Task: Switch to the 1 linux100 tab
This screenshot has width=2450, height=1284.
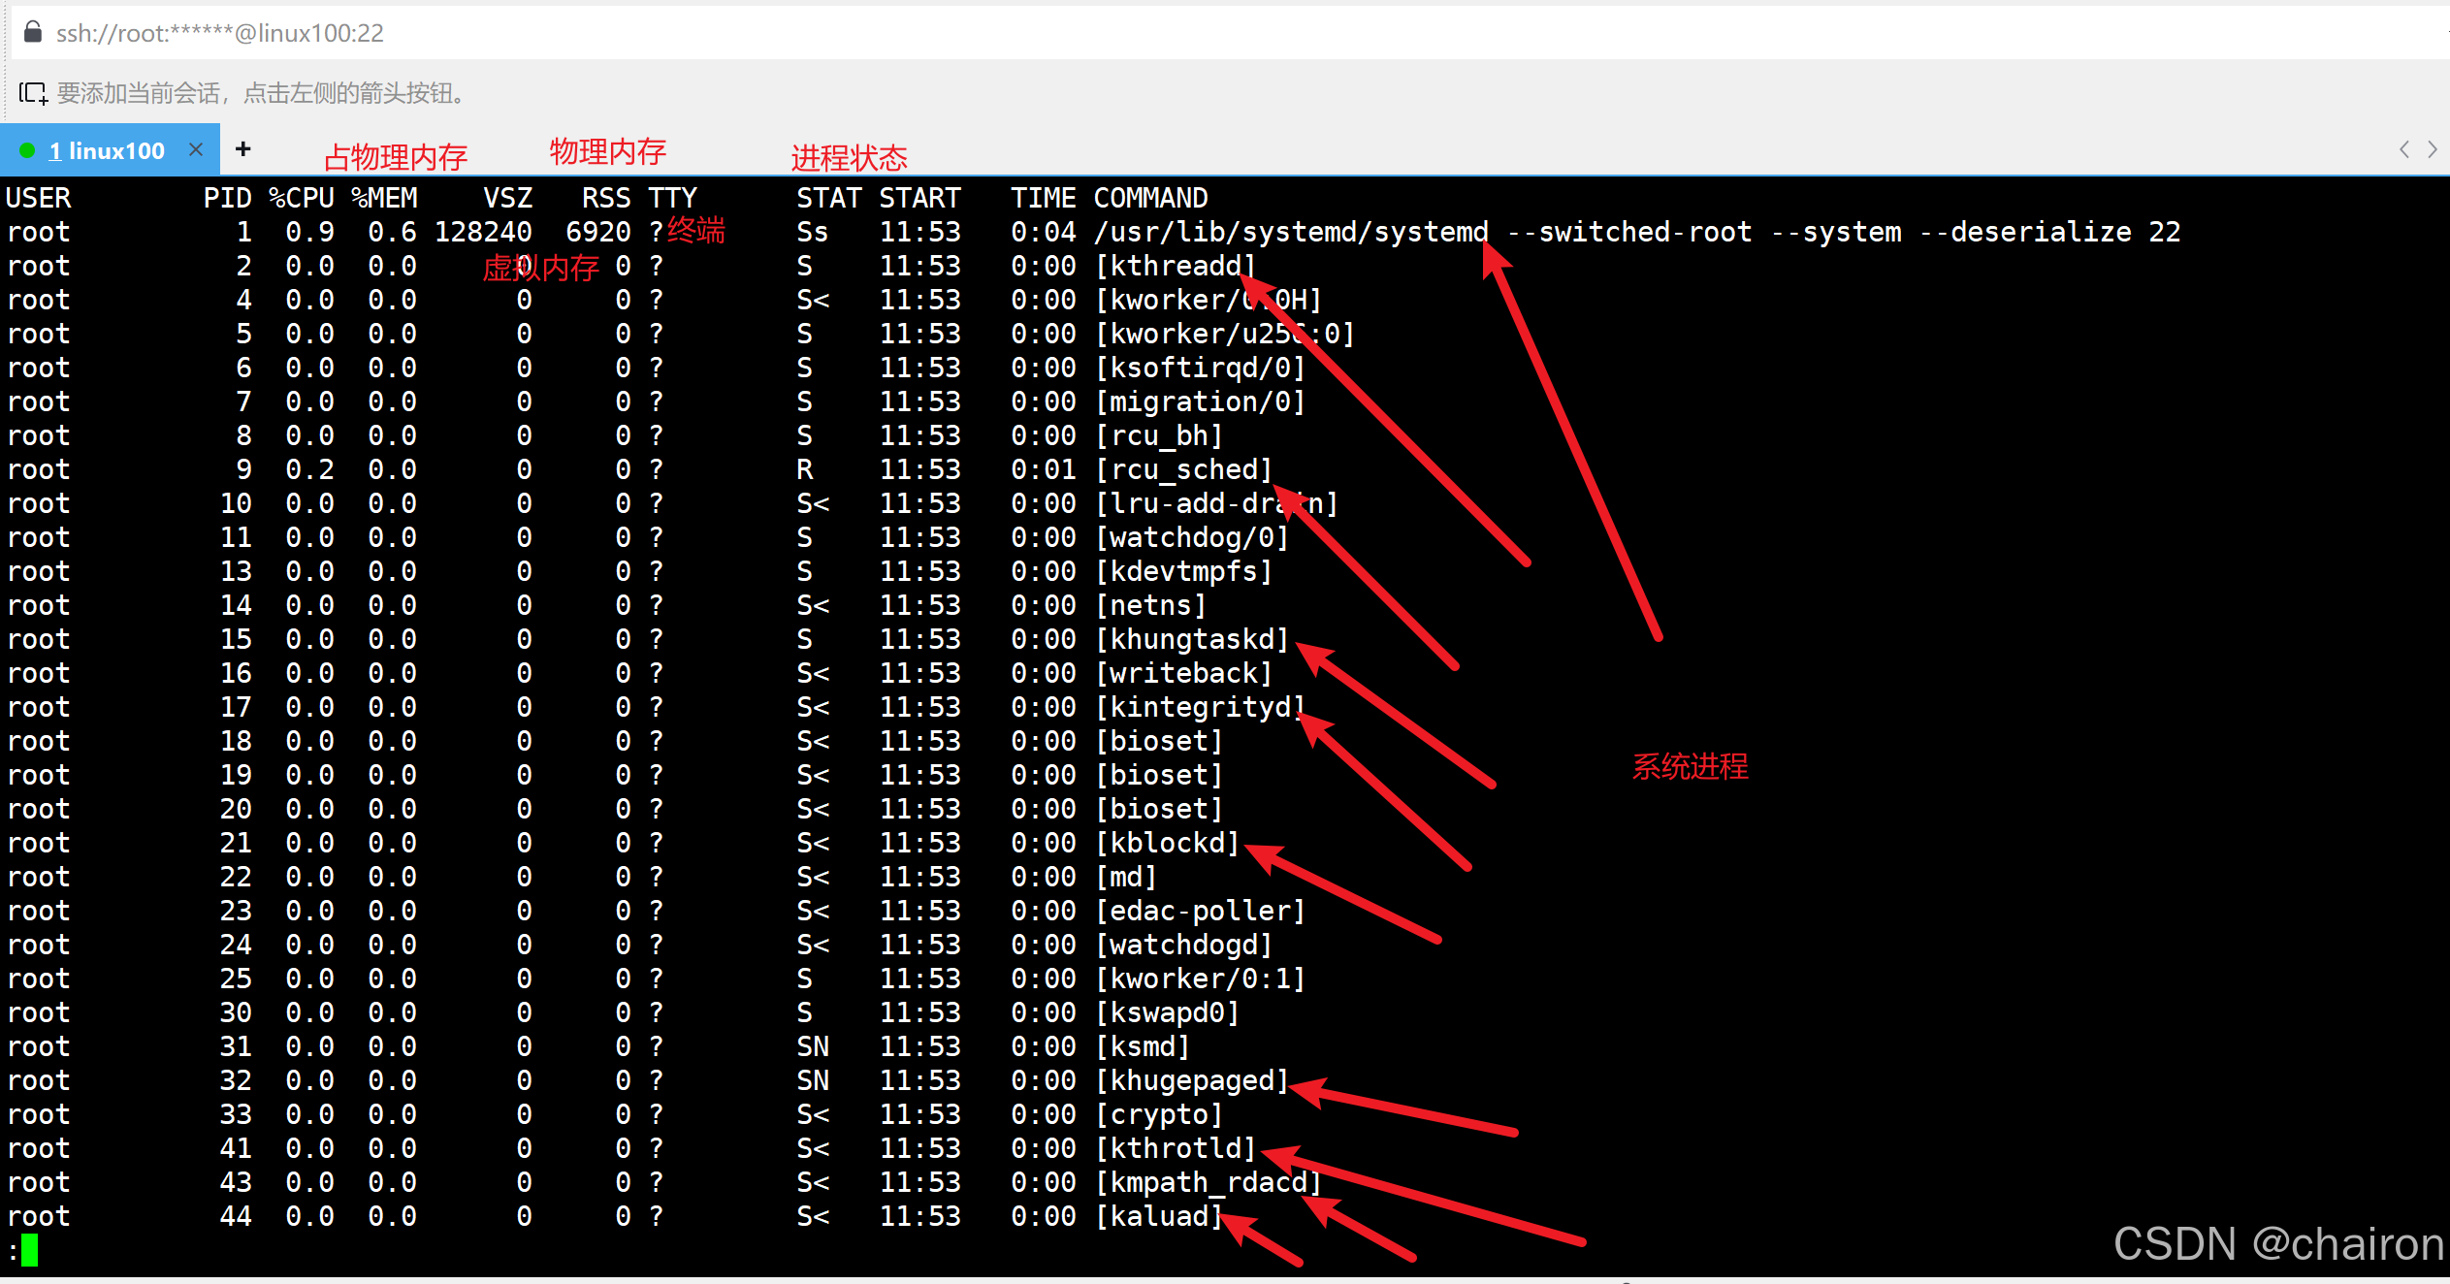Action: pos(107,150)
